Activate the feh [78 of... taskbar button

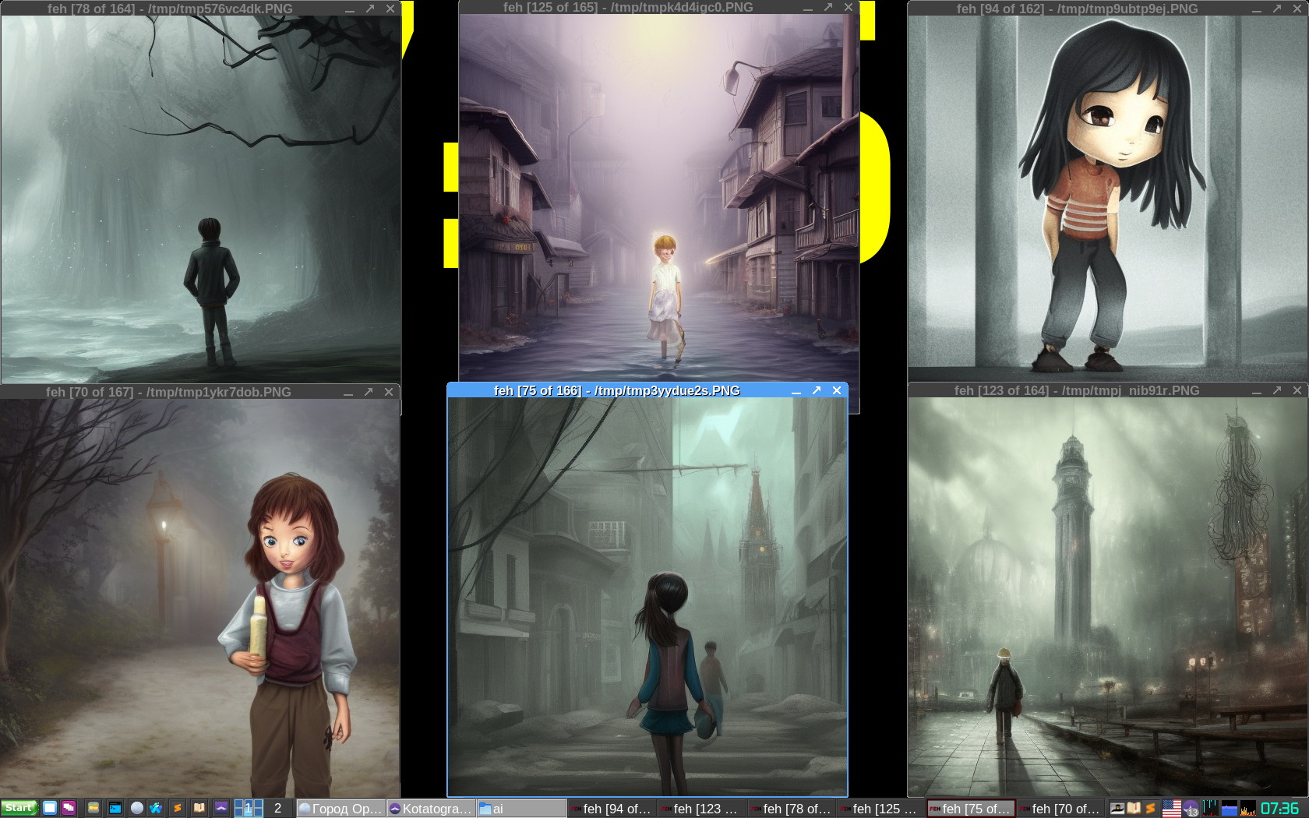(x=792, y=809)
